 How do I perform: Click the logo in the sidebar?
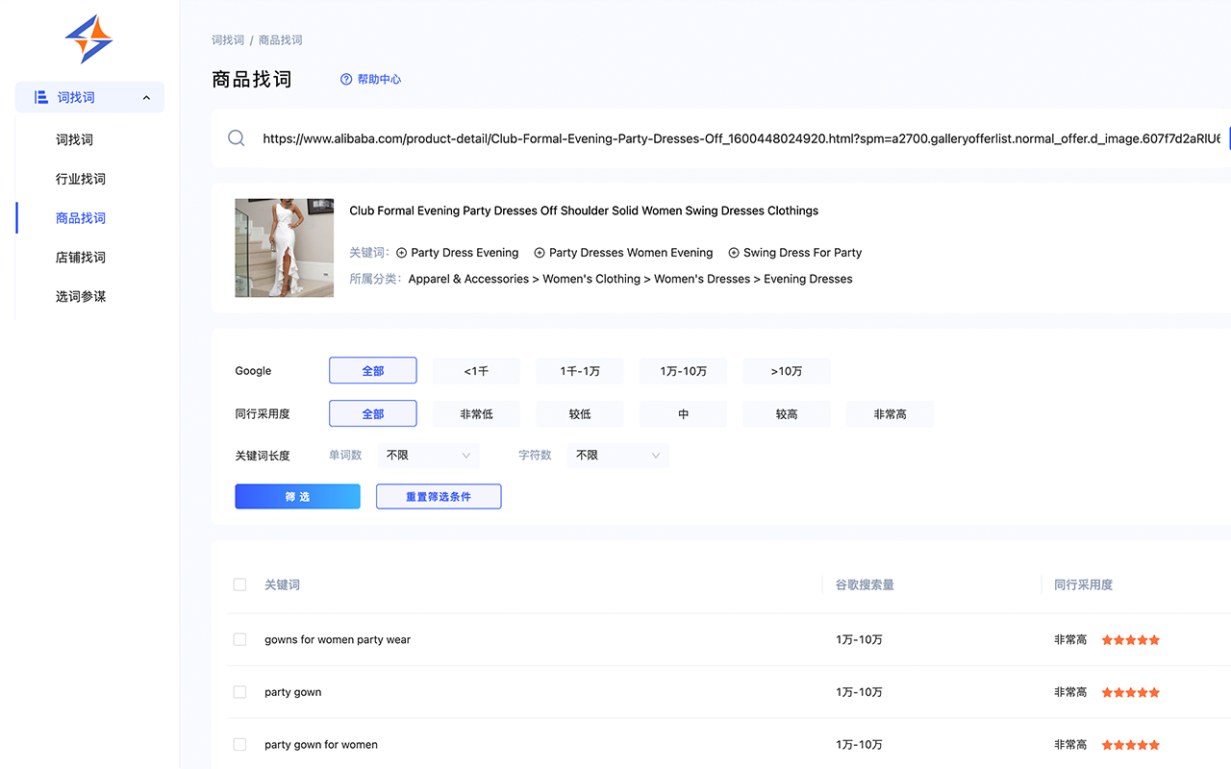88,38
